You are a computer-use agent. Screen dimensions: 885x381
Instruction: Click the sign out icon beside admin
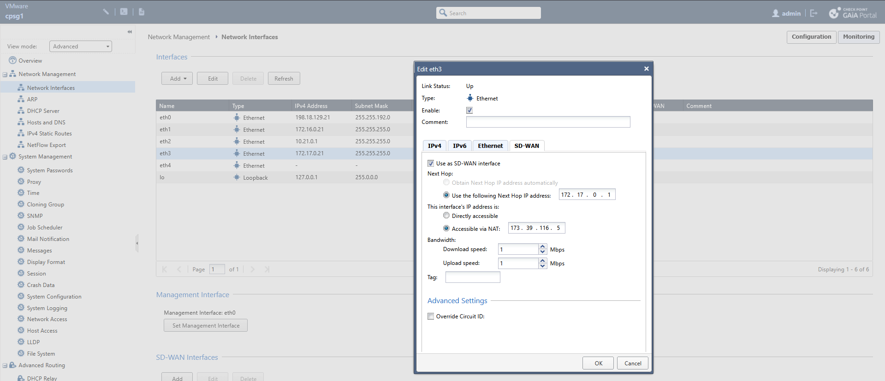[x=814, y=13]
